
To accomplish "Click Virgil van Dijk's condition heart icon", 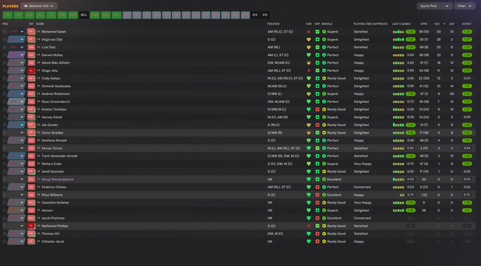I will [309, 39].
